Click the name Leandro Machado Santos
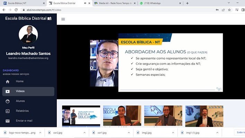 [28, 54]
